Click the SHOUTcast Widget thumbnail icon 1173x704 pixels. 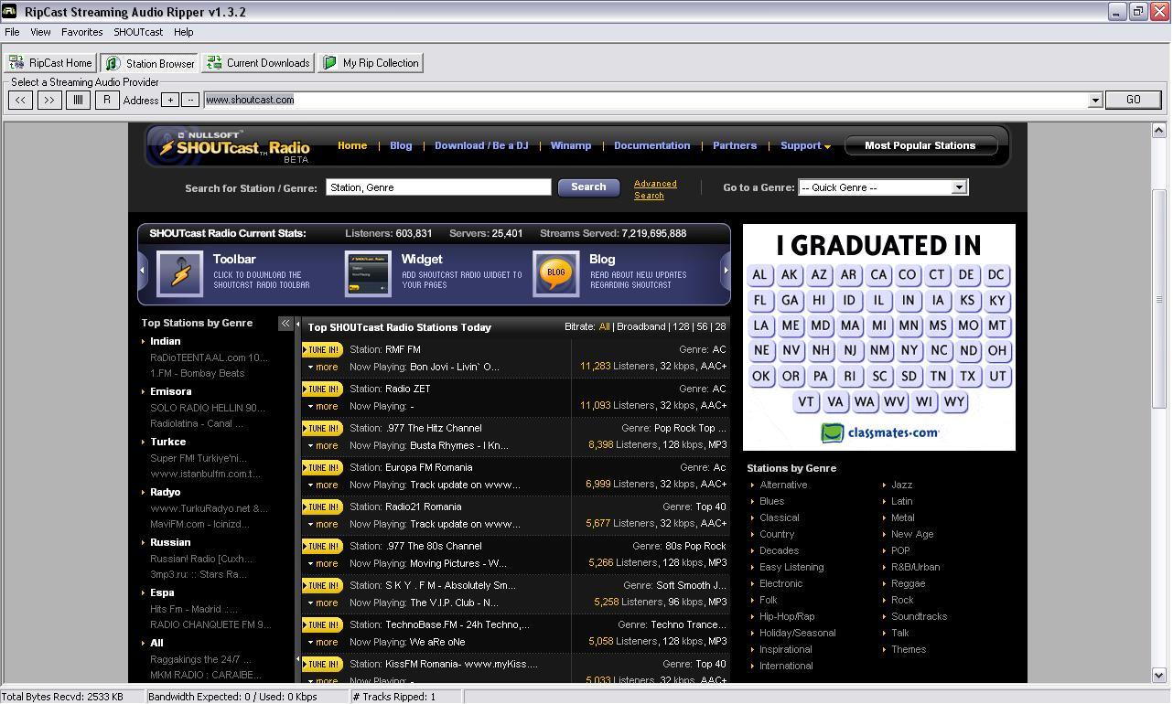pos(368,273)
